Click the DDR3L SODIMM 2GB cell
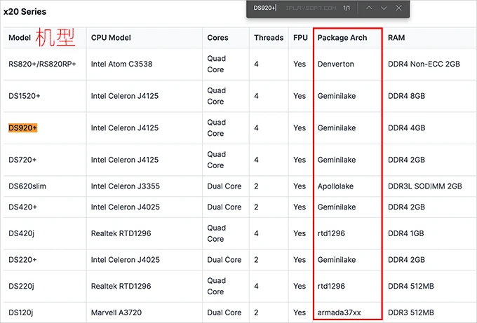 424,186
